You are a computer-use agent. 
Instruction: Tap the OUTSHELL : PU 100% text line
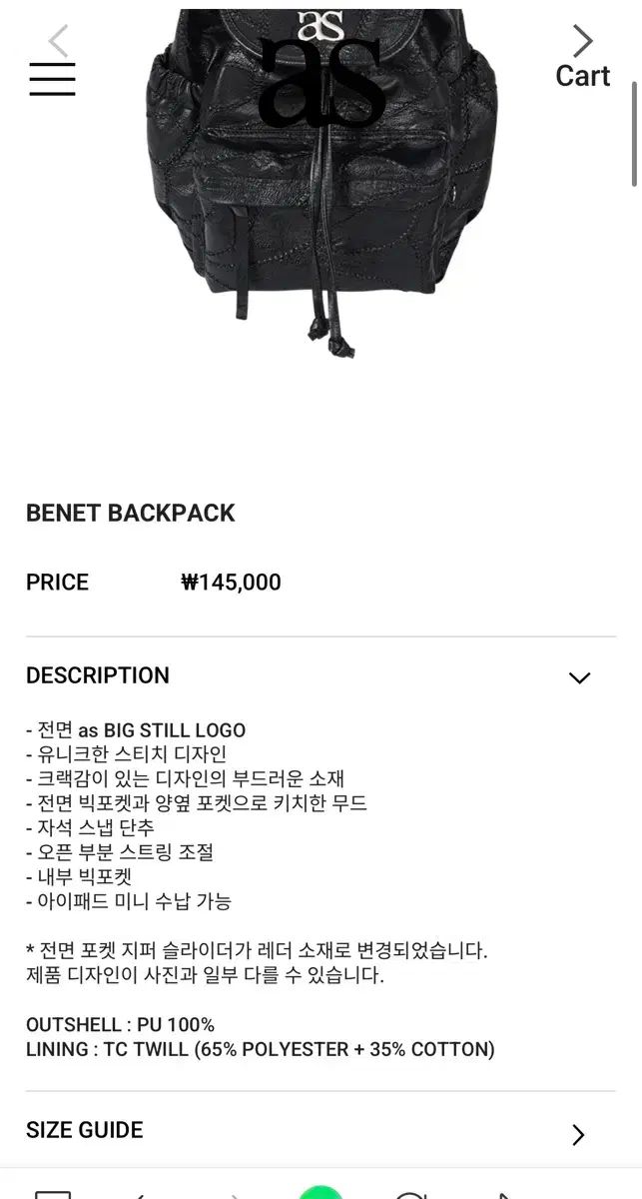tap(121, 1025)
